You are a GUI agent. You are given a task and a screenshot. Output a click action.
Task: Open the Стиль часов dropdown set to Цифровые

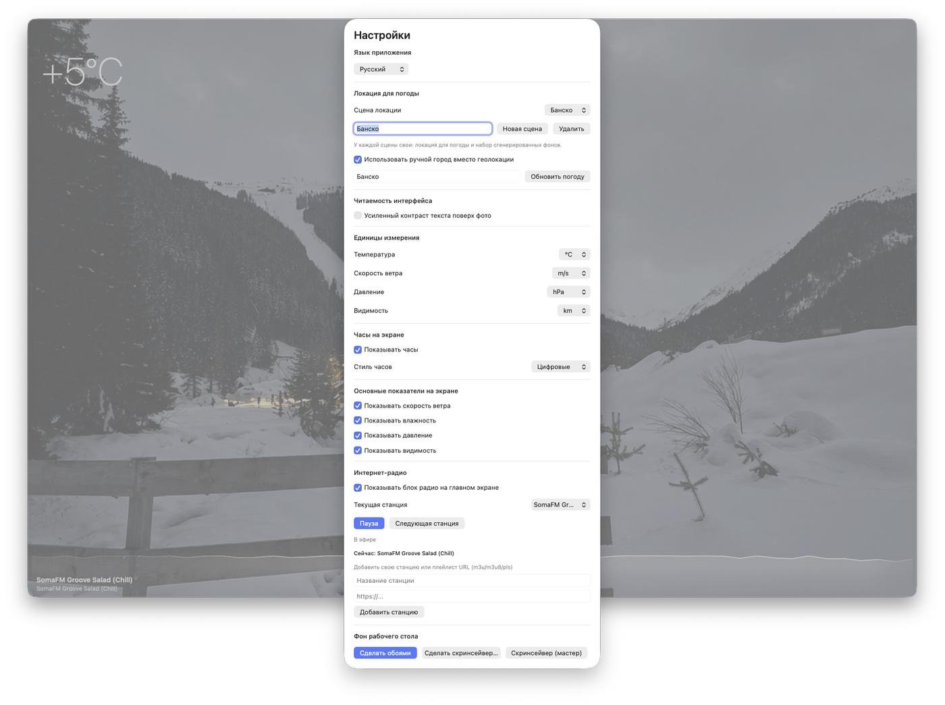pyautogui.click(x=560, y=367)
